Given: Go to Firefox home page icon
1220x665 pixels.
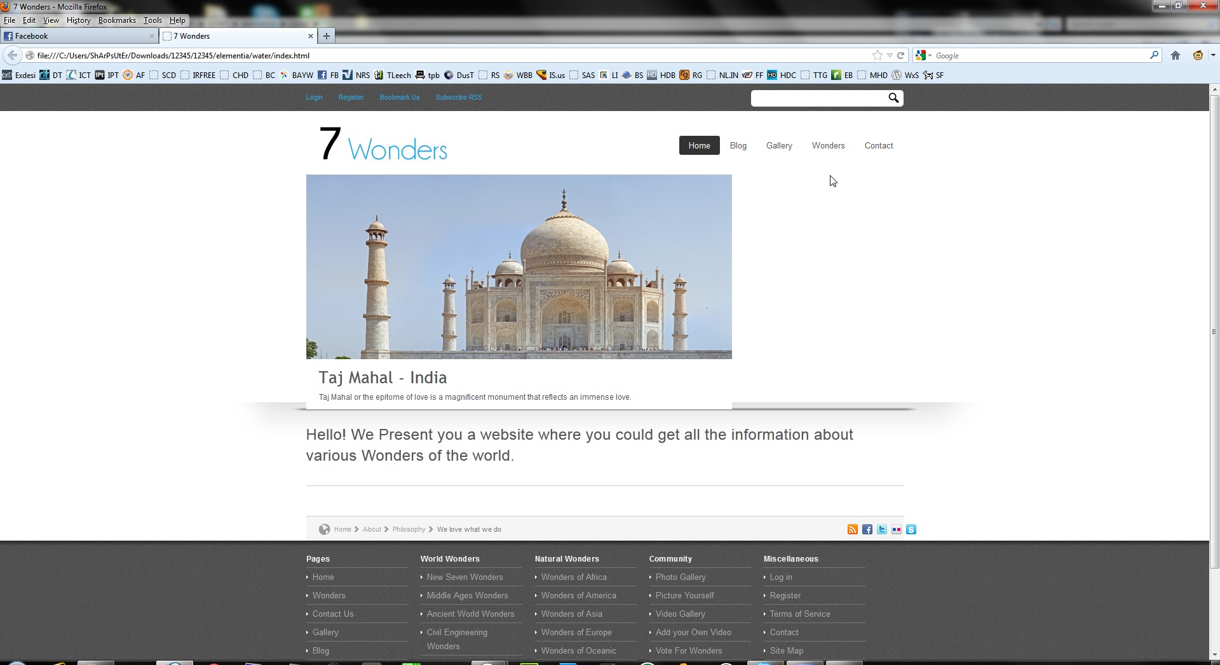Looking at the screenshot, I should click(x=1176, y=55).
